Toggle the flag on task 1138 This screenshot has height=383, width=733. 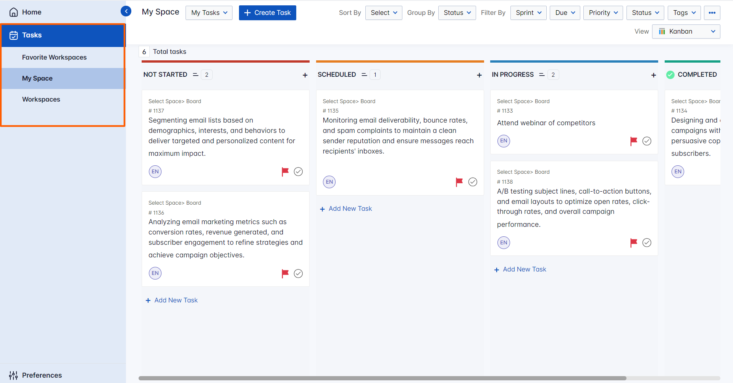(634, 242)
